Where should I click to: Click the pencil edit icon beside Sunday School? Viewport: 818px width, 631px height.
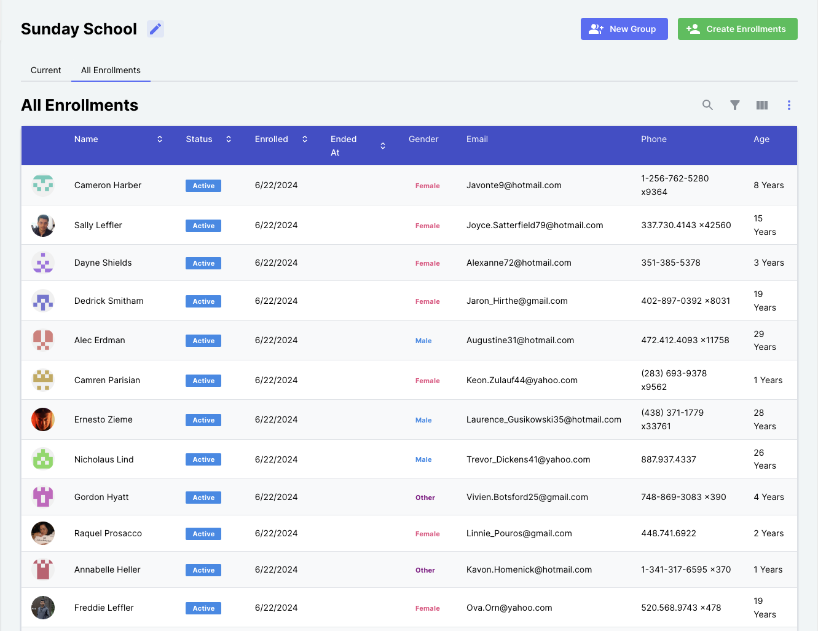(155, 29)
